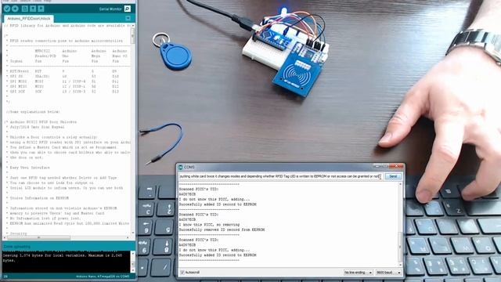Click comment '//Some explanations below:' in editor
501x282 pixels.
click(x=33, y=112)
